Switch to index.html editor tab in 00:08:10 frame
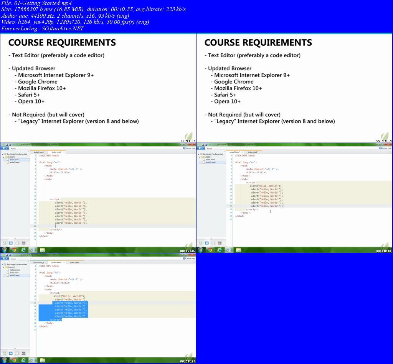The height and width of the screenshot is (364, 393). click(253, 152)
